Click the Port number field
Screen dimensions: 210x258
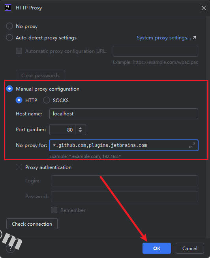click(x=62, y=130)
